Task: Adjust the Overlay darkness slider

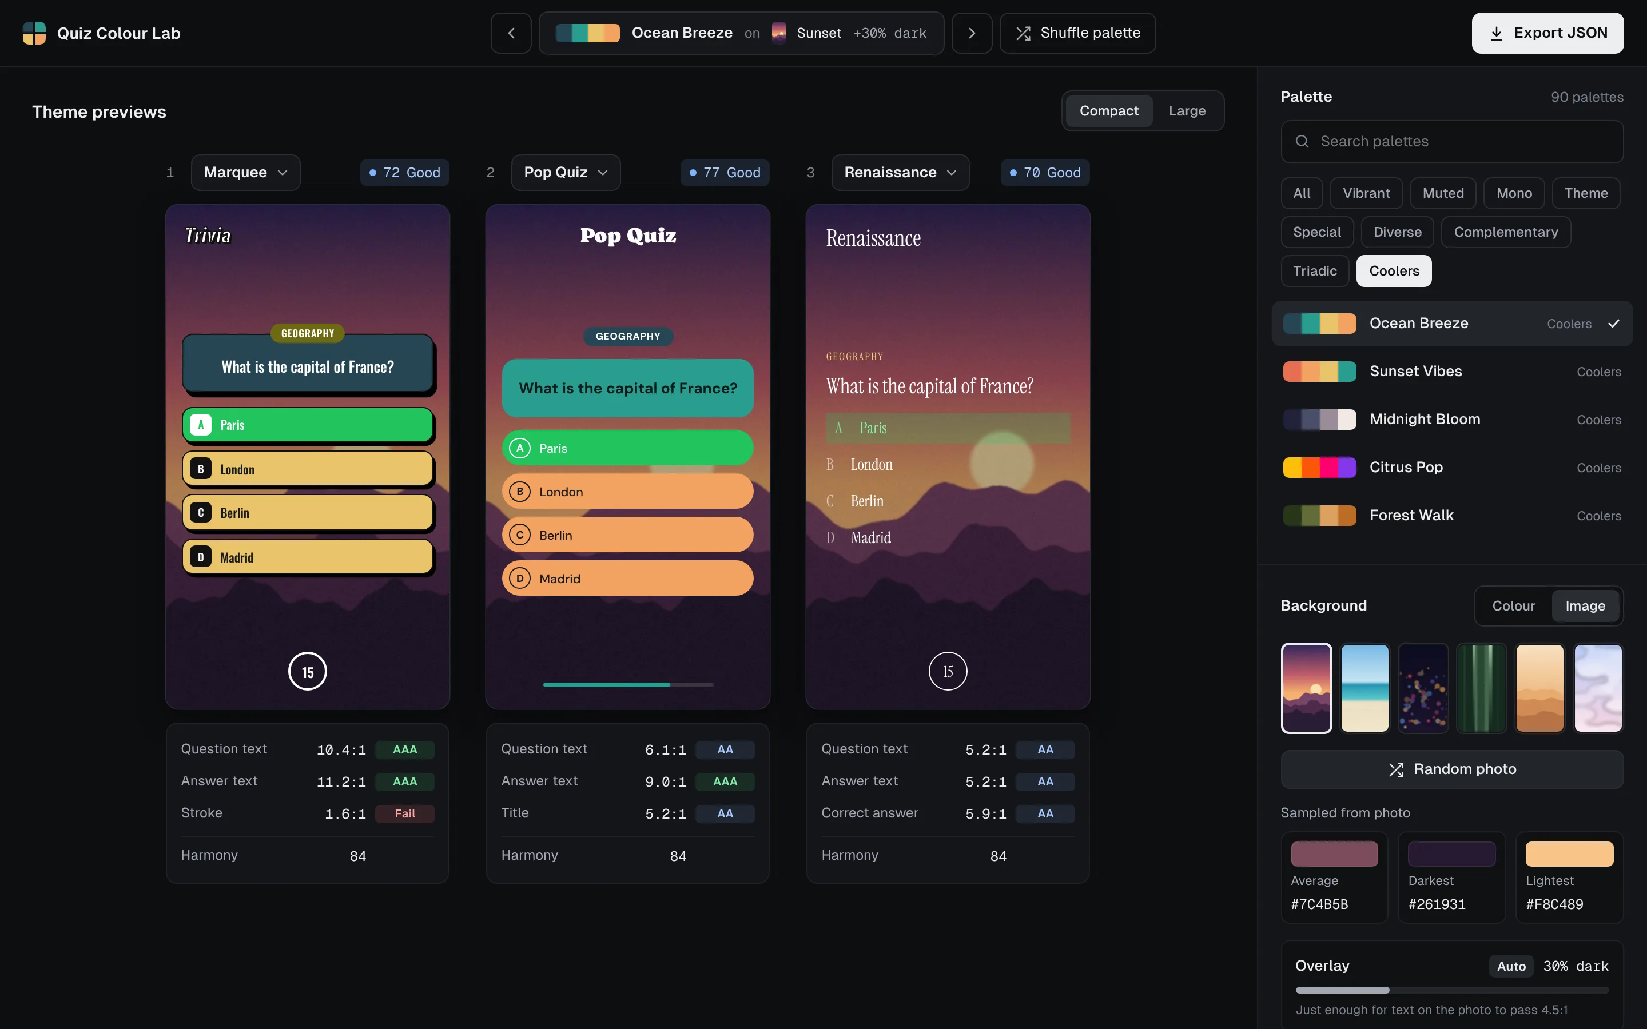Action: [1451, 990]
